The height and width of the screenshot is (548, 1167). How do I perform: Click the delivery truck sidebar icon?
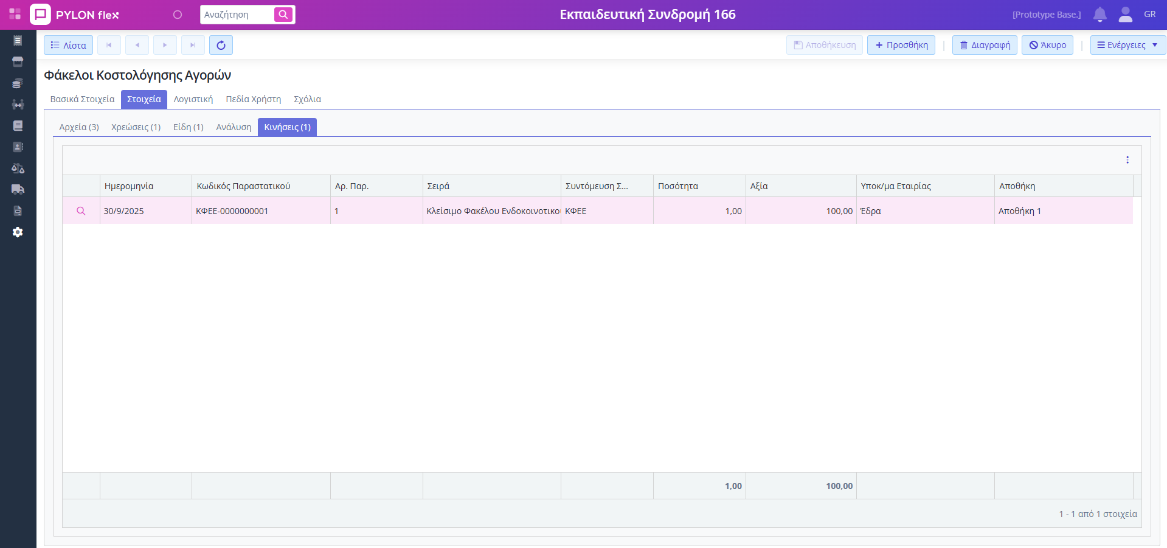[18, 189]
